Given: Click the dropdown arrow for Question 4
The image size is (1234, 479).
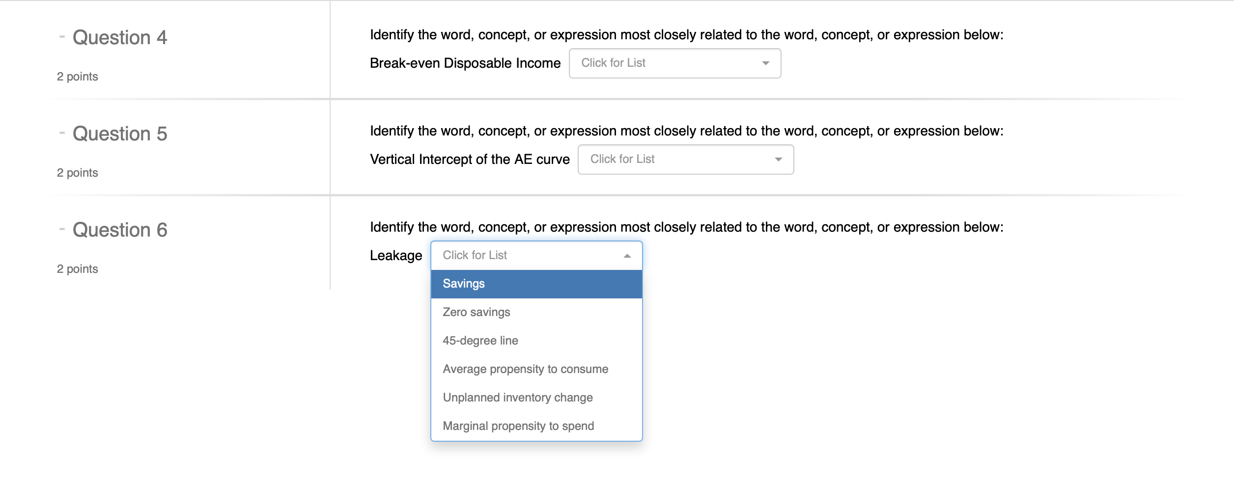Looking at the screenshot, I should [766, 63].
